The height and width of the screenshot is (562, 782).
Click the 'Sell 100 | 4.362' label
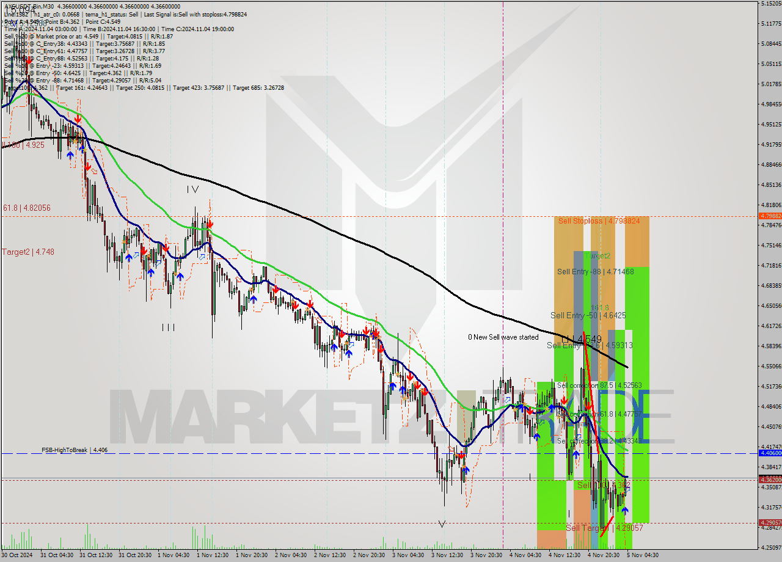[604, 484]
